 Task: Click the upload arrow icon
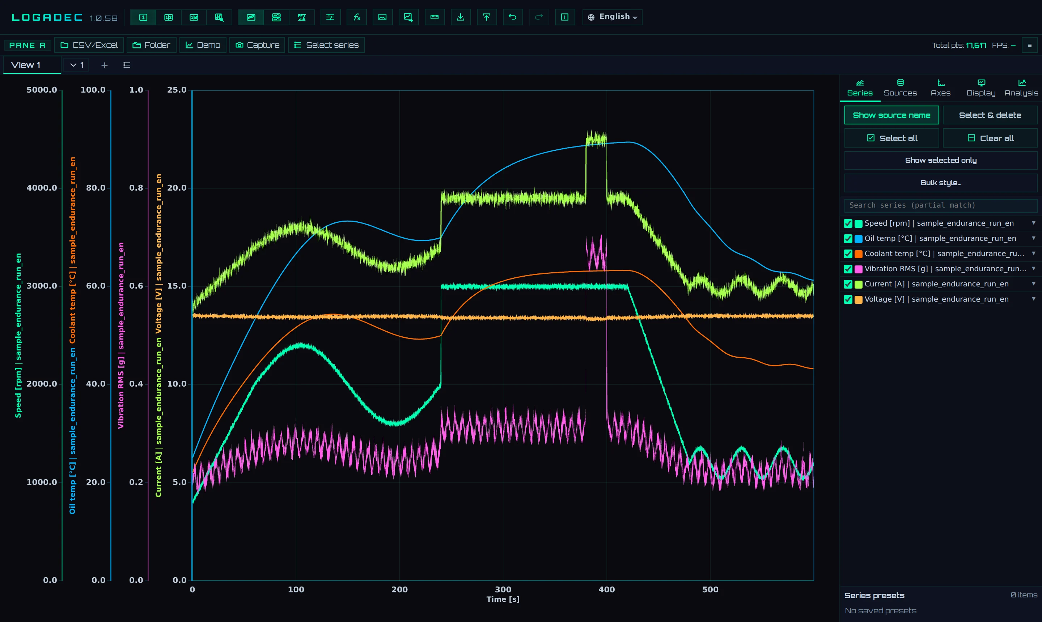coord(486,17)
